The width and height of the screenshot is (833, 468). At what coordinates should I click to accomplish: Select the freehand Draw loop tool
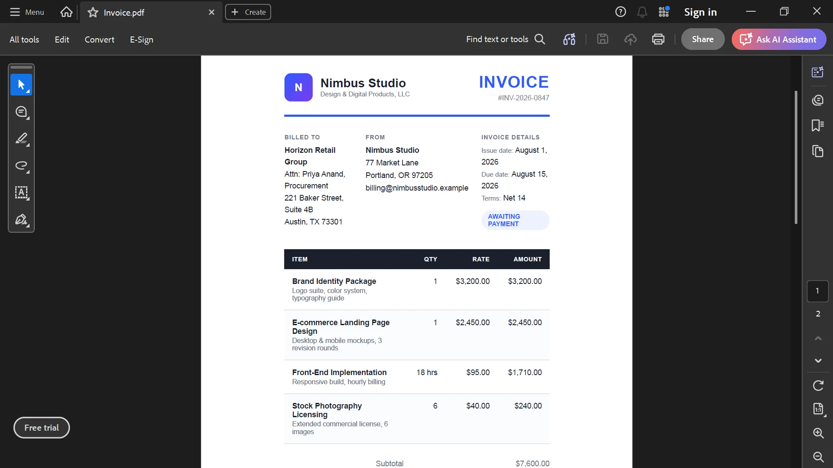(21, 166)
